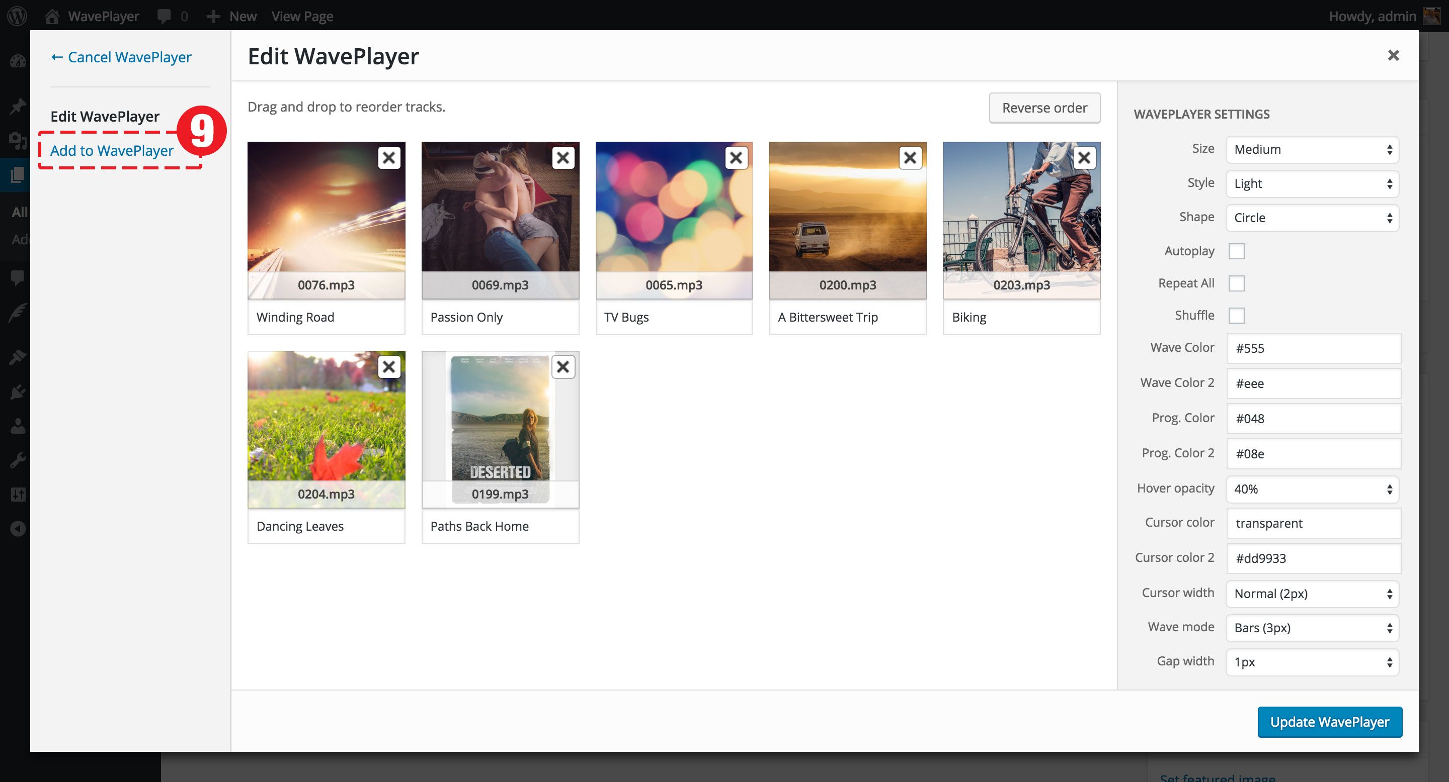Select Add to WavePlayer menu item
Viewport: 1449px width, 782px height.
click(x=112, y=151)
